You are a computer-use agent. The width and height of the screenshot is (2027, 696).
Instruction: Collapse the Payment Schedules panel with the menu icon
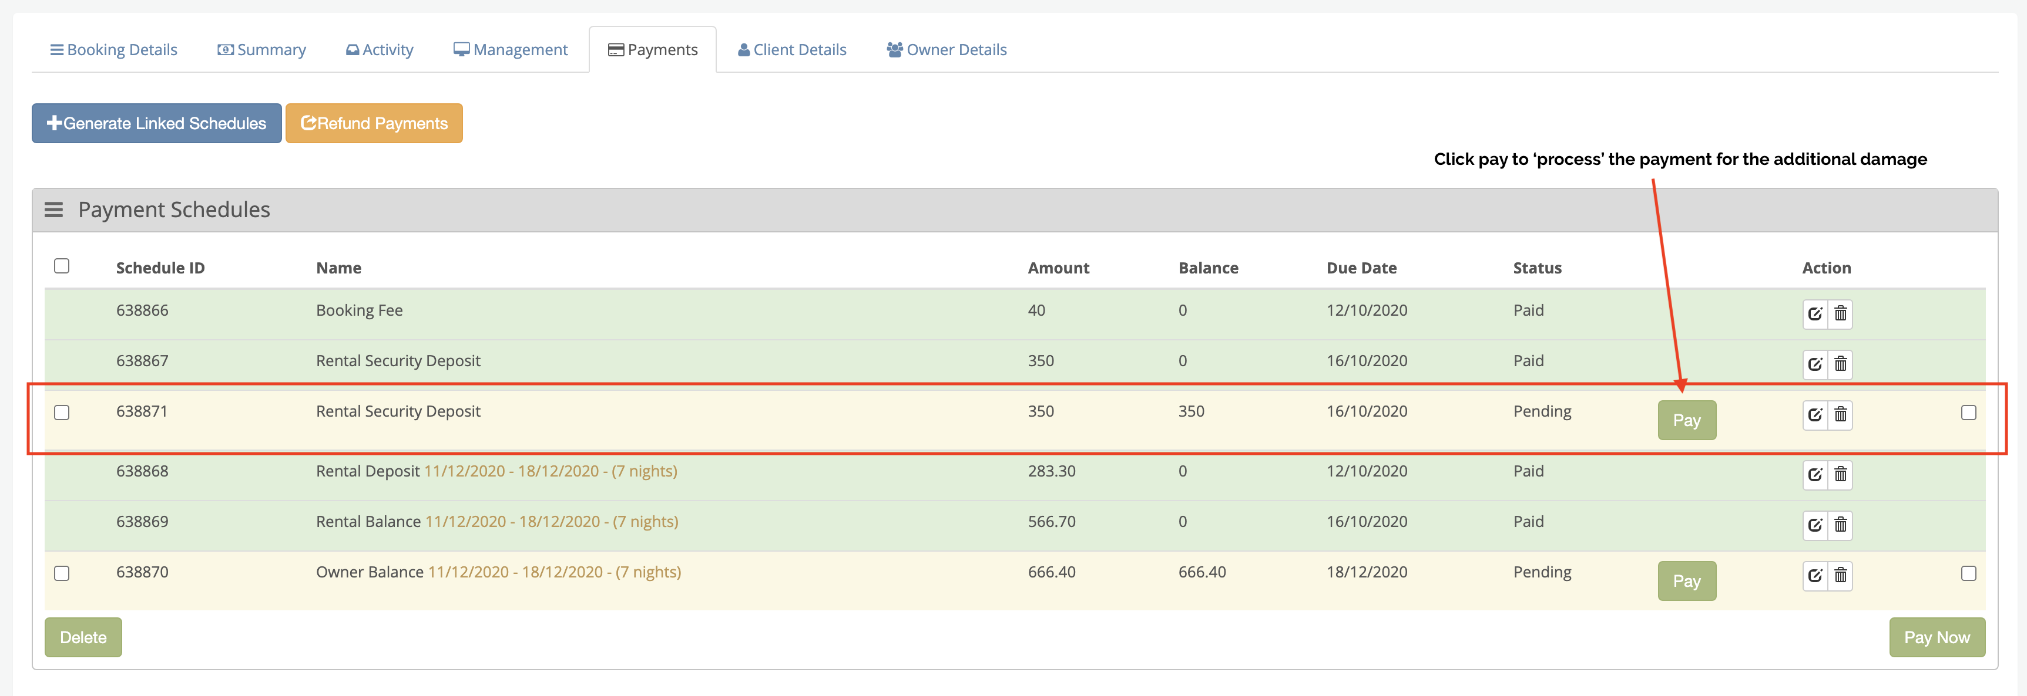pos(53,210)
